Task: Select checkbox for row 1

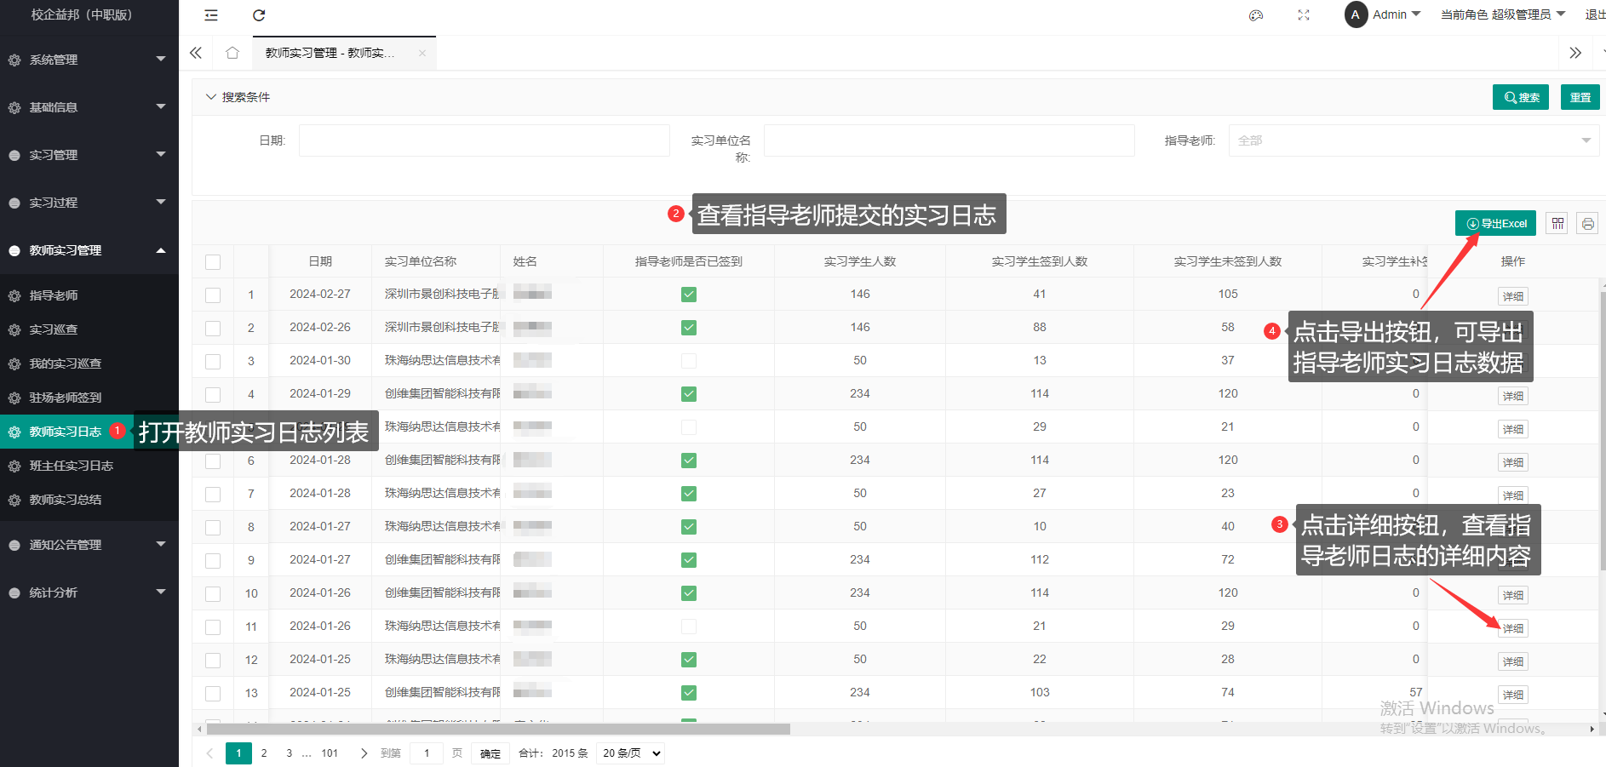Action: [213, 295]
